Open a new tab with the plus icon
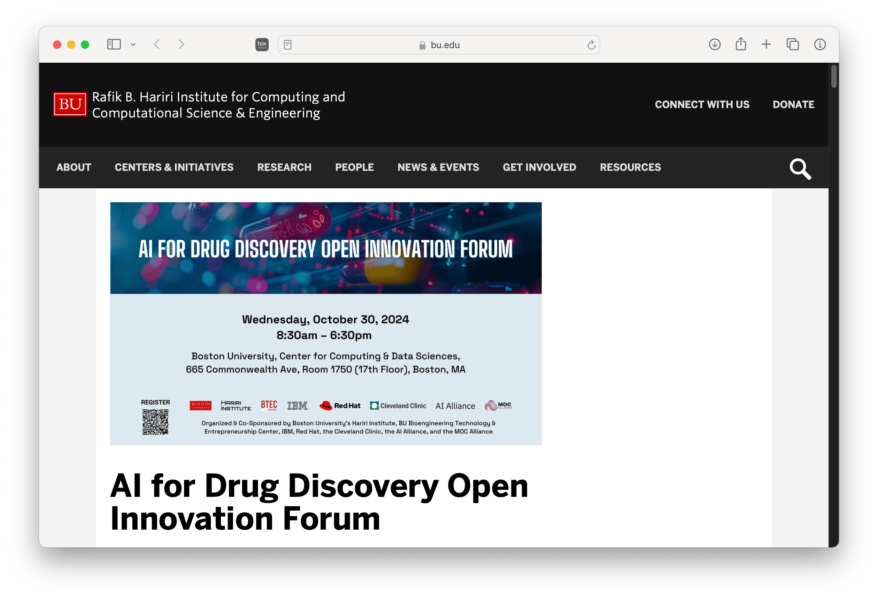The image size is (878, 599). (x=767, y=44)
